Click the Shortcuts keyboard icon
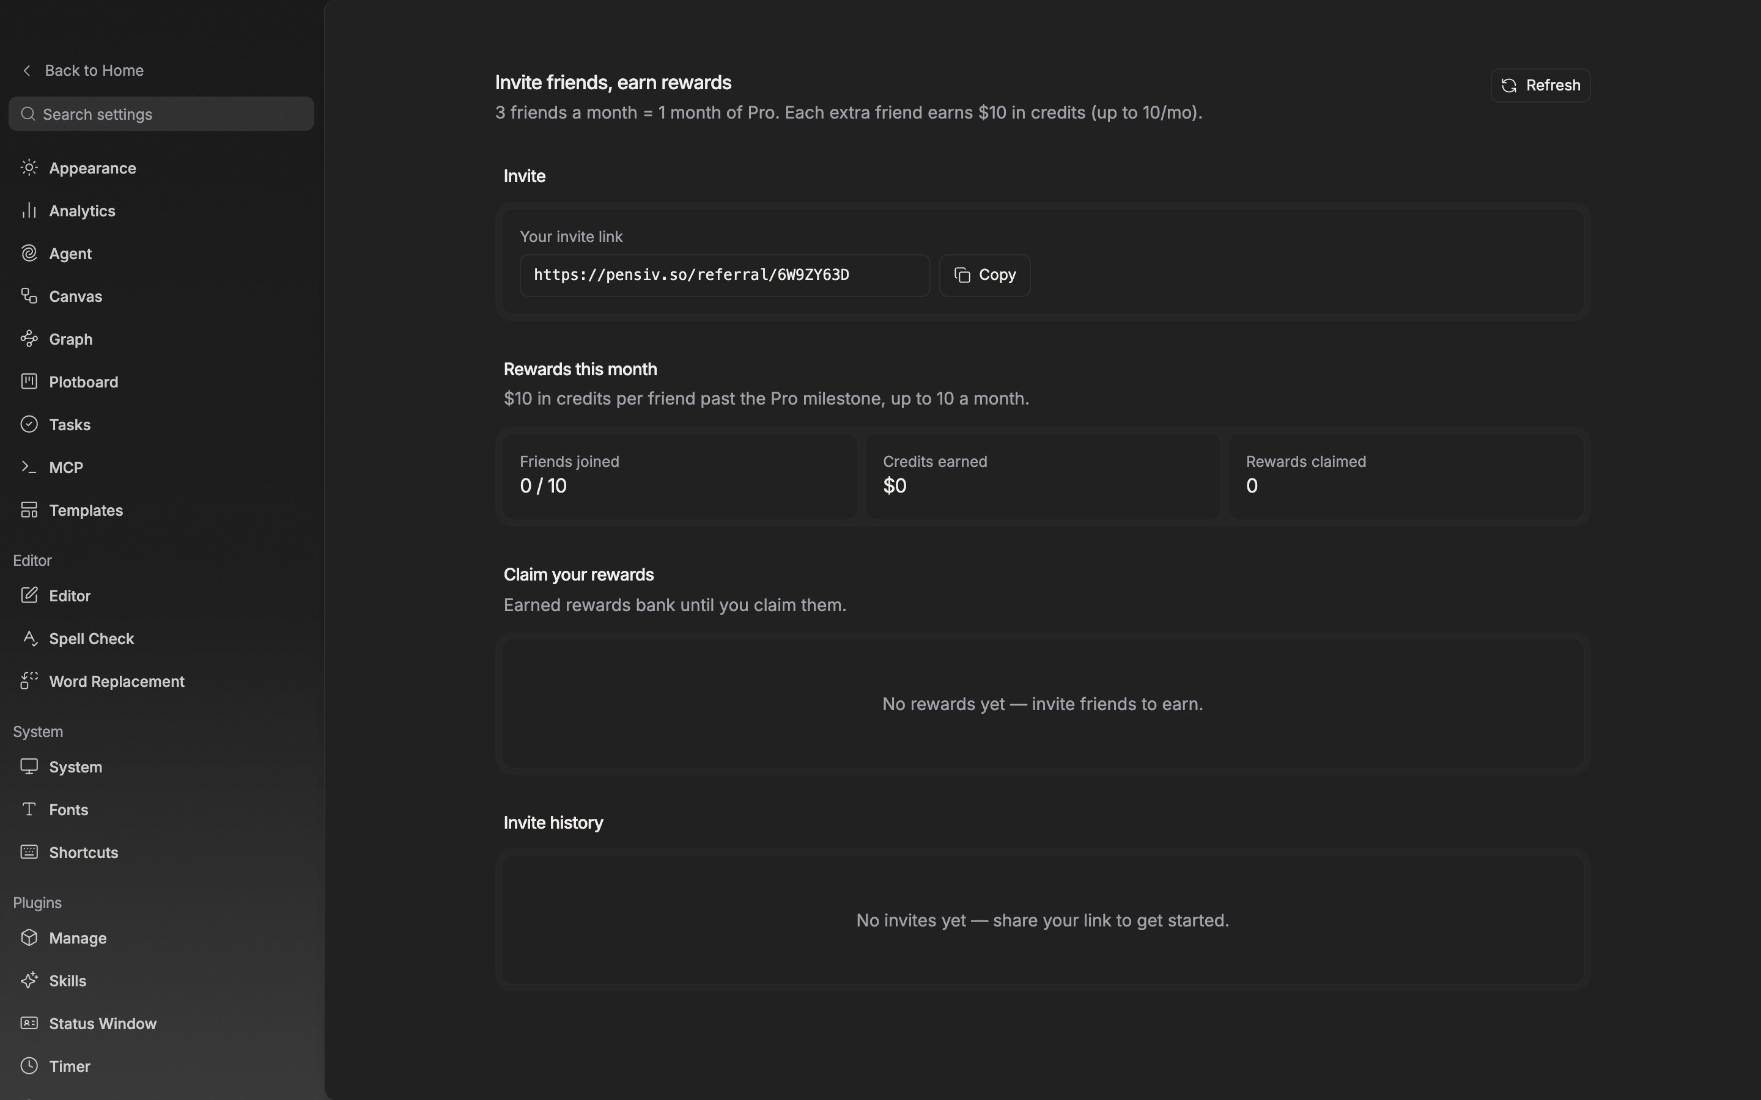 (x=29, y=853)
